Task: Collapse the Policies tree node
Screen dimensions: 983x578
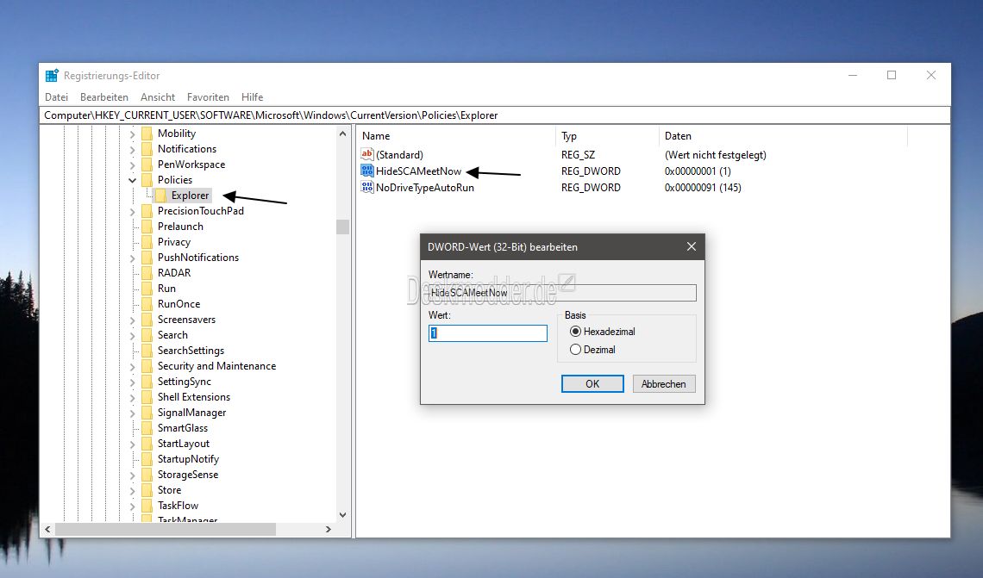Action: [x=132, y=180]
